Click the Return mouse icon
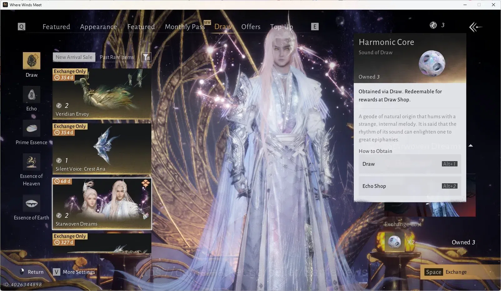Image resolution: width=501 pixels, height=291 pixels. tap(22, 272)
